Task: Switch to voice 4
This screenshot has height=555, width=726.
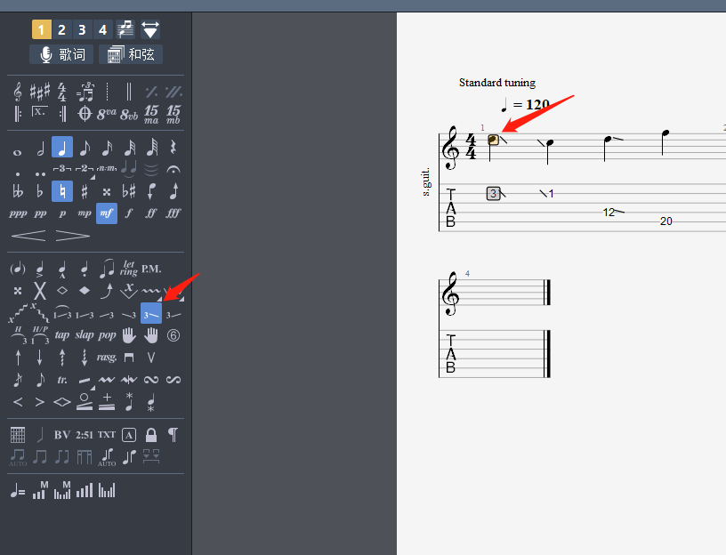Action: (x=103, y=30)
